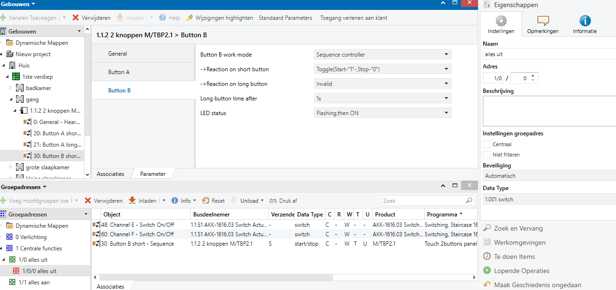Toggle the Niet filteren checkbox
The width and height of the screenshot is (616, 290).
click(x=487, y=155)
